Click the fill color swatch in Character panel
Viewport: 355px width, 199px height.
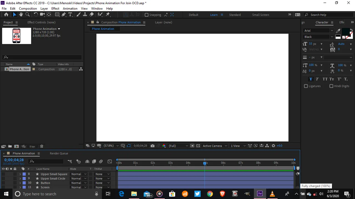coord(346,32)
